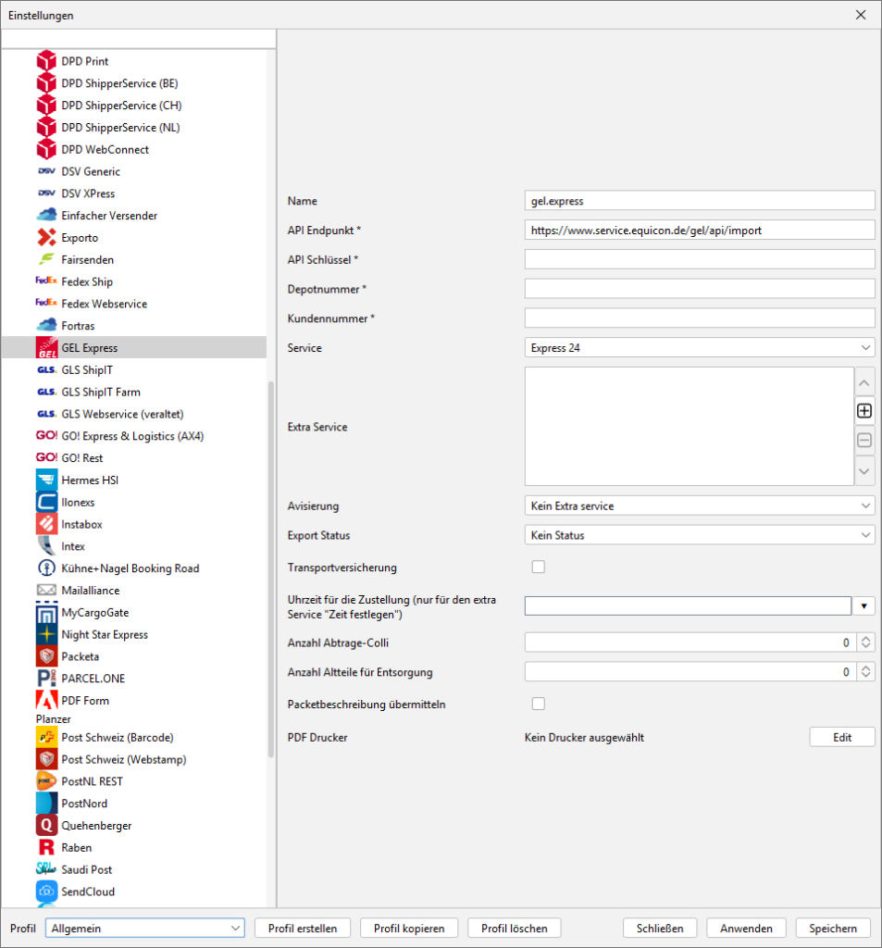Toggle Packetbeschreibung übermitteln checkbox

tap(538, 705)
